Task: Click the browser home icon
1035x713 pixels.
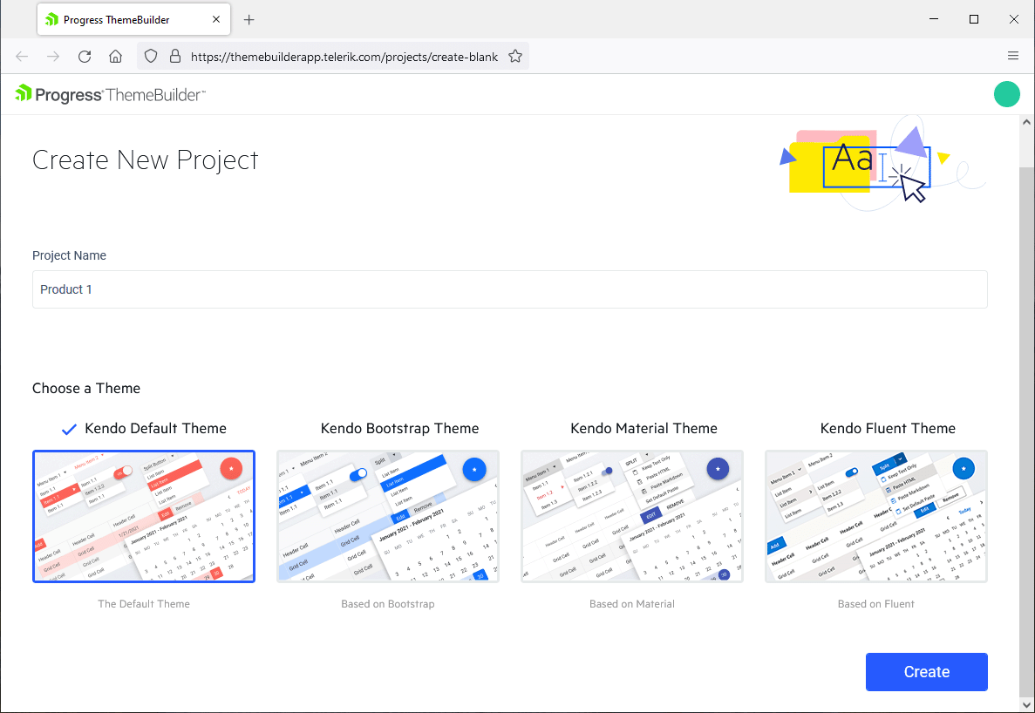Action: click(115, 55)
